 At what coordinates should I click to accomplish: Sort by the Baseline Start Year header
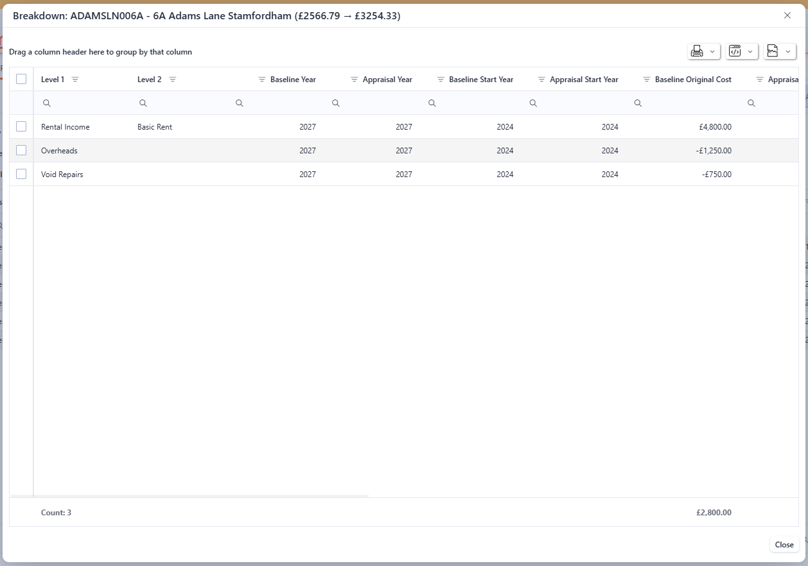tap(481, 80)
